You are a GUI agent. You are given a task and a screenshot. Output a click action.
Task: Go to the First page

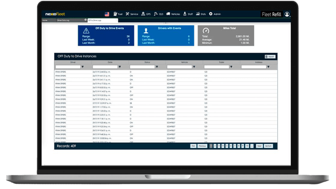pyautogui.click(x=193, y=146)
